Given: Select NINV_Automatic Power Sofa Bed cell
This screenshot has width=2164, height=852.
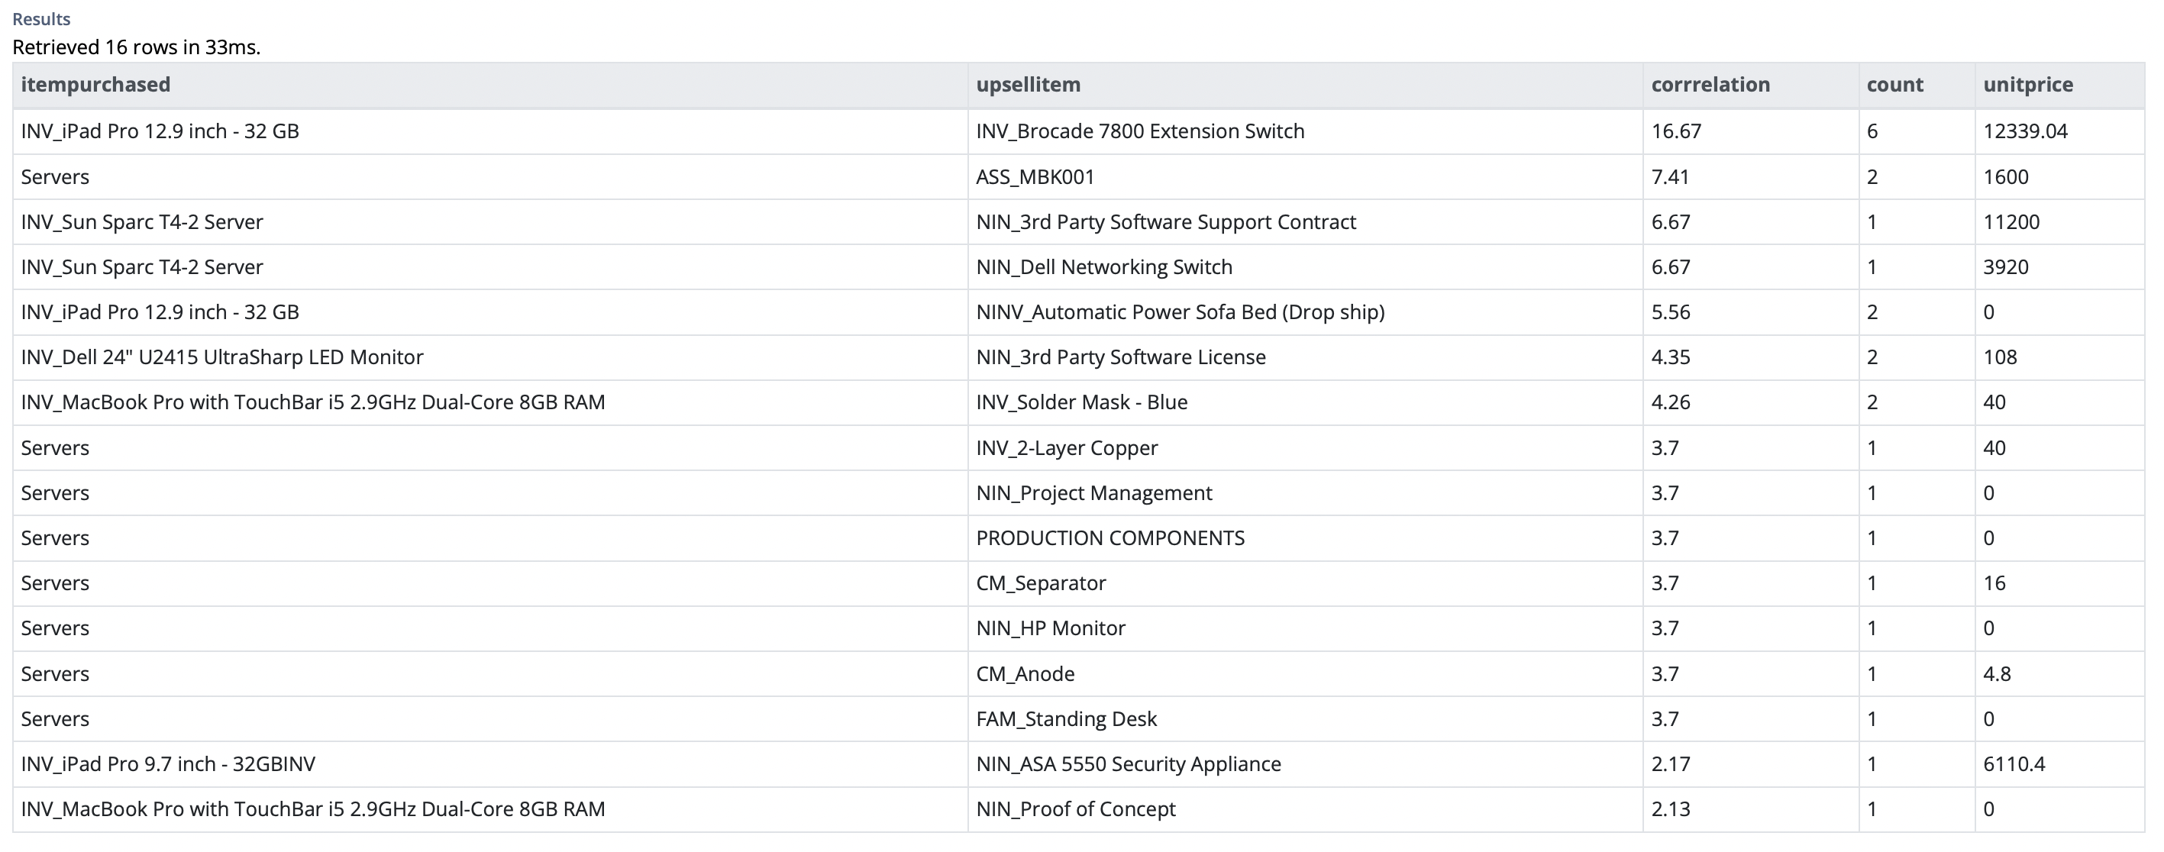Looking at the screenshot, I should (x=1305, y=311).
